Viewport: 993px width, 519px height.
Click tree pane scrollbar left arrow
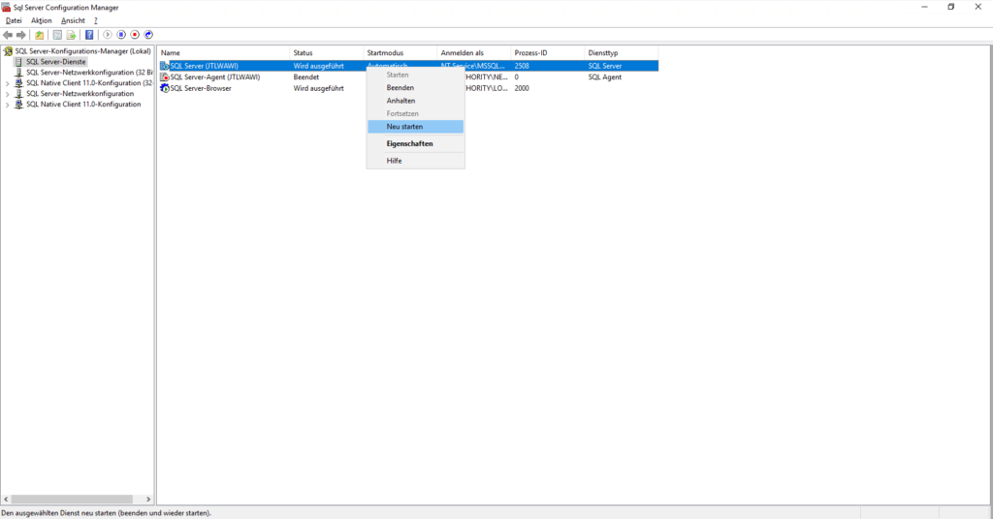(6, 500)
